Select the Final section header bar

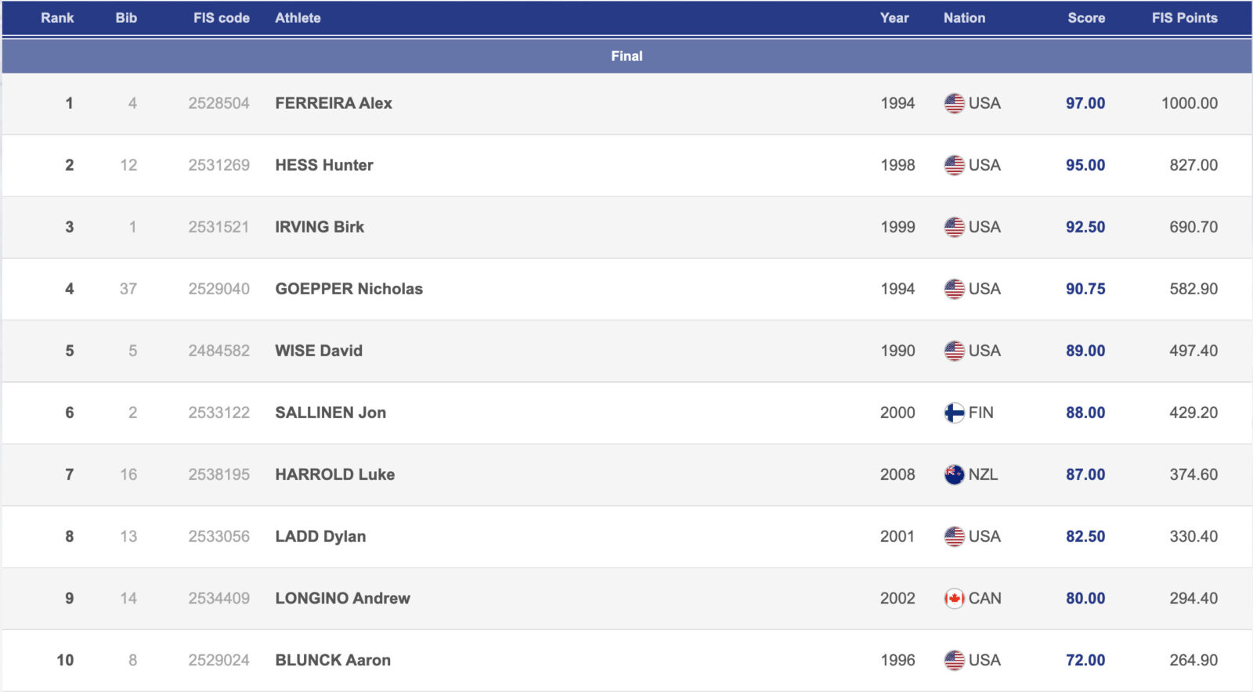click(x=626, y=56)
